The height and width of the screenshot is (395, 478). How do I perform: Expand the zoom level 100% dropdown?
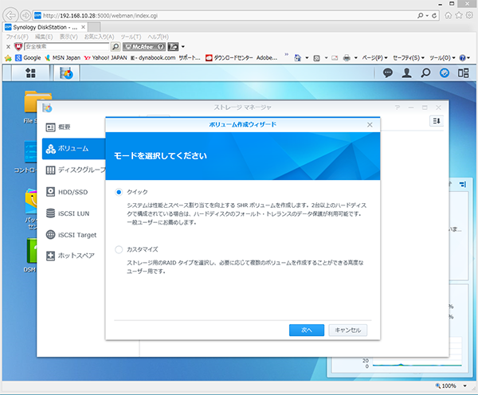(x=465, y=386)
